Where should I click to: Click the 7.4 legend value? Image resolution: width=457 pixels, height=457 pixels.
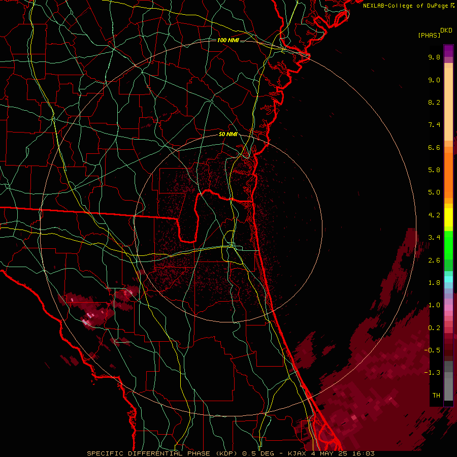click(434, 125)
